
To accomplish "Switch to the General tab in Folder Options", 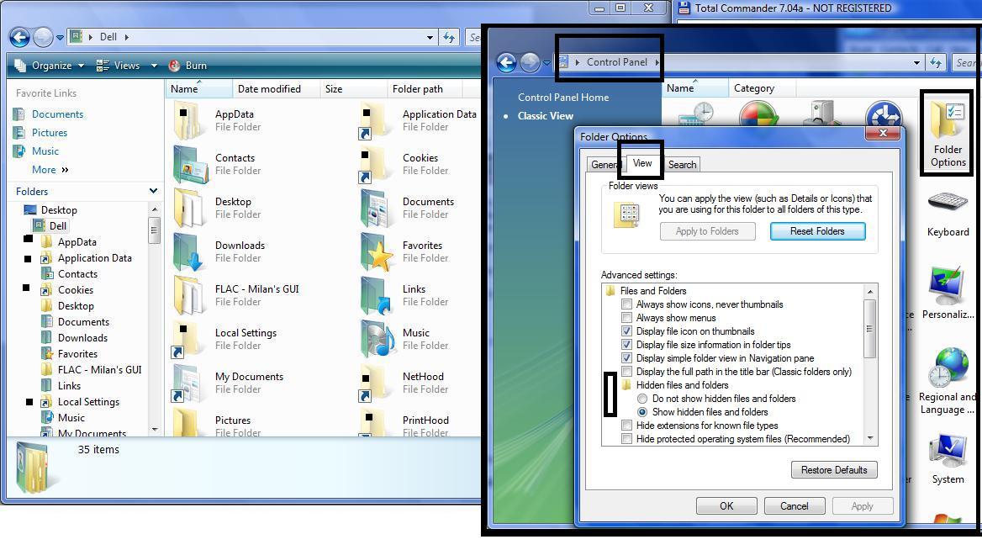I will [x=603, y=165].
